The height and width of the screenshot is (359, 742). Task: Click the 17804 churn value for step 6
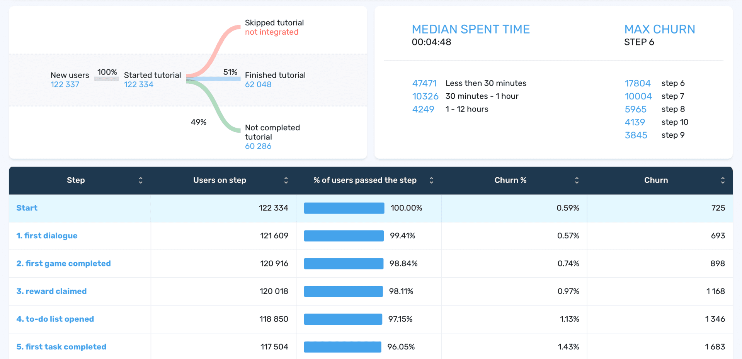pos(638,83)
